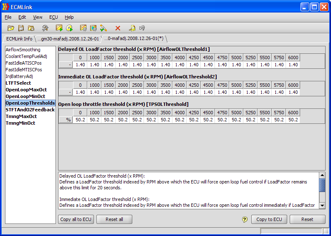Click the 3000 RPM cell in TPSOLThreshold row
Viewport: 331px width, 236px height.
pos(151,120)
